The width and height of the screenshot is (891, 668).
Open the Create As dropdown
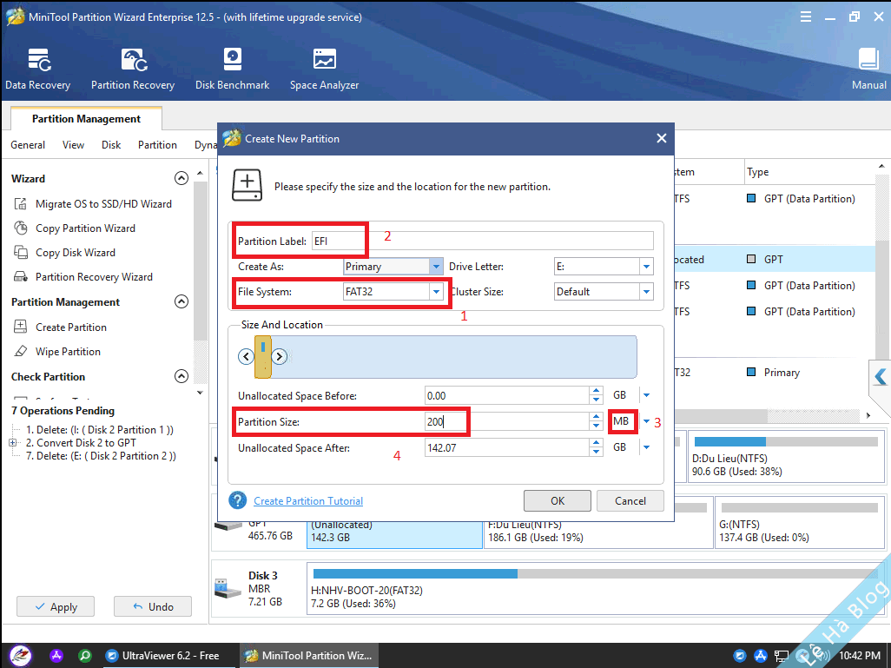(x=436, y=267)
